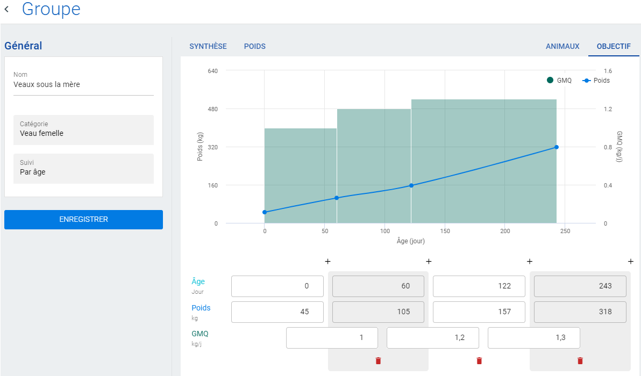
Task: Click the Groupe page title
Action: point(51,9)
